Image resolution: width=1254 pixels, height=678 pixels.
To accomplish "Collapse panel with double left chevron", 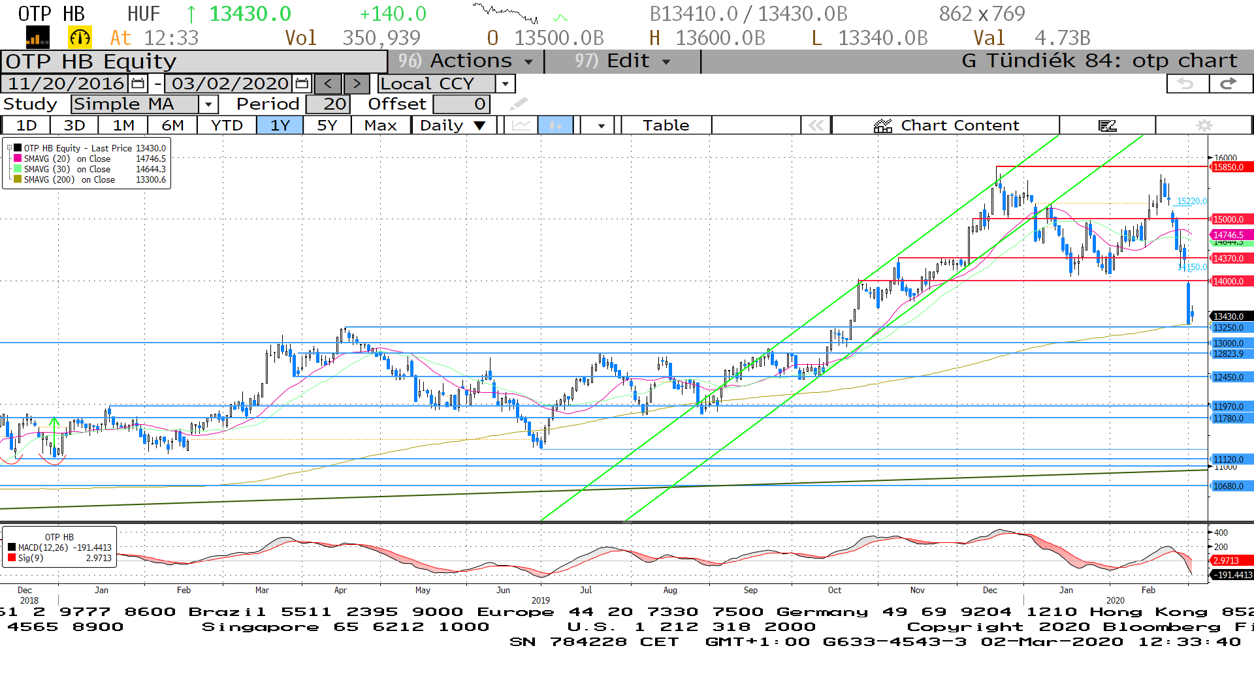I will tap(816, 125).
